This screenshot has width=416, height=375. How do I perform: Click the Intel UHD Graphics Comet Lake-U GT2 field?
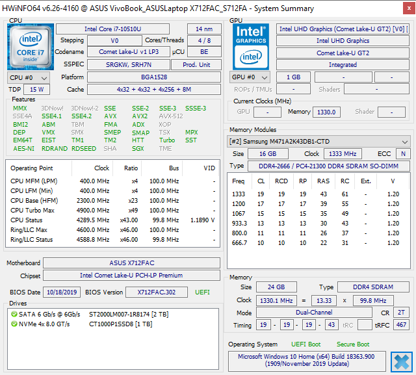click(343, 29)
